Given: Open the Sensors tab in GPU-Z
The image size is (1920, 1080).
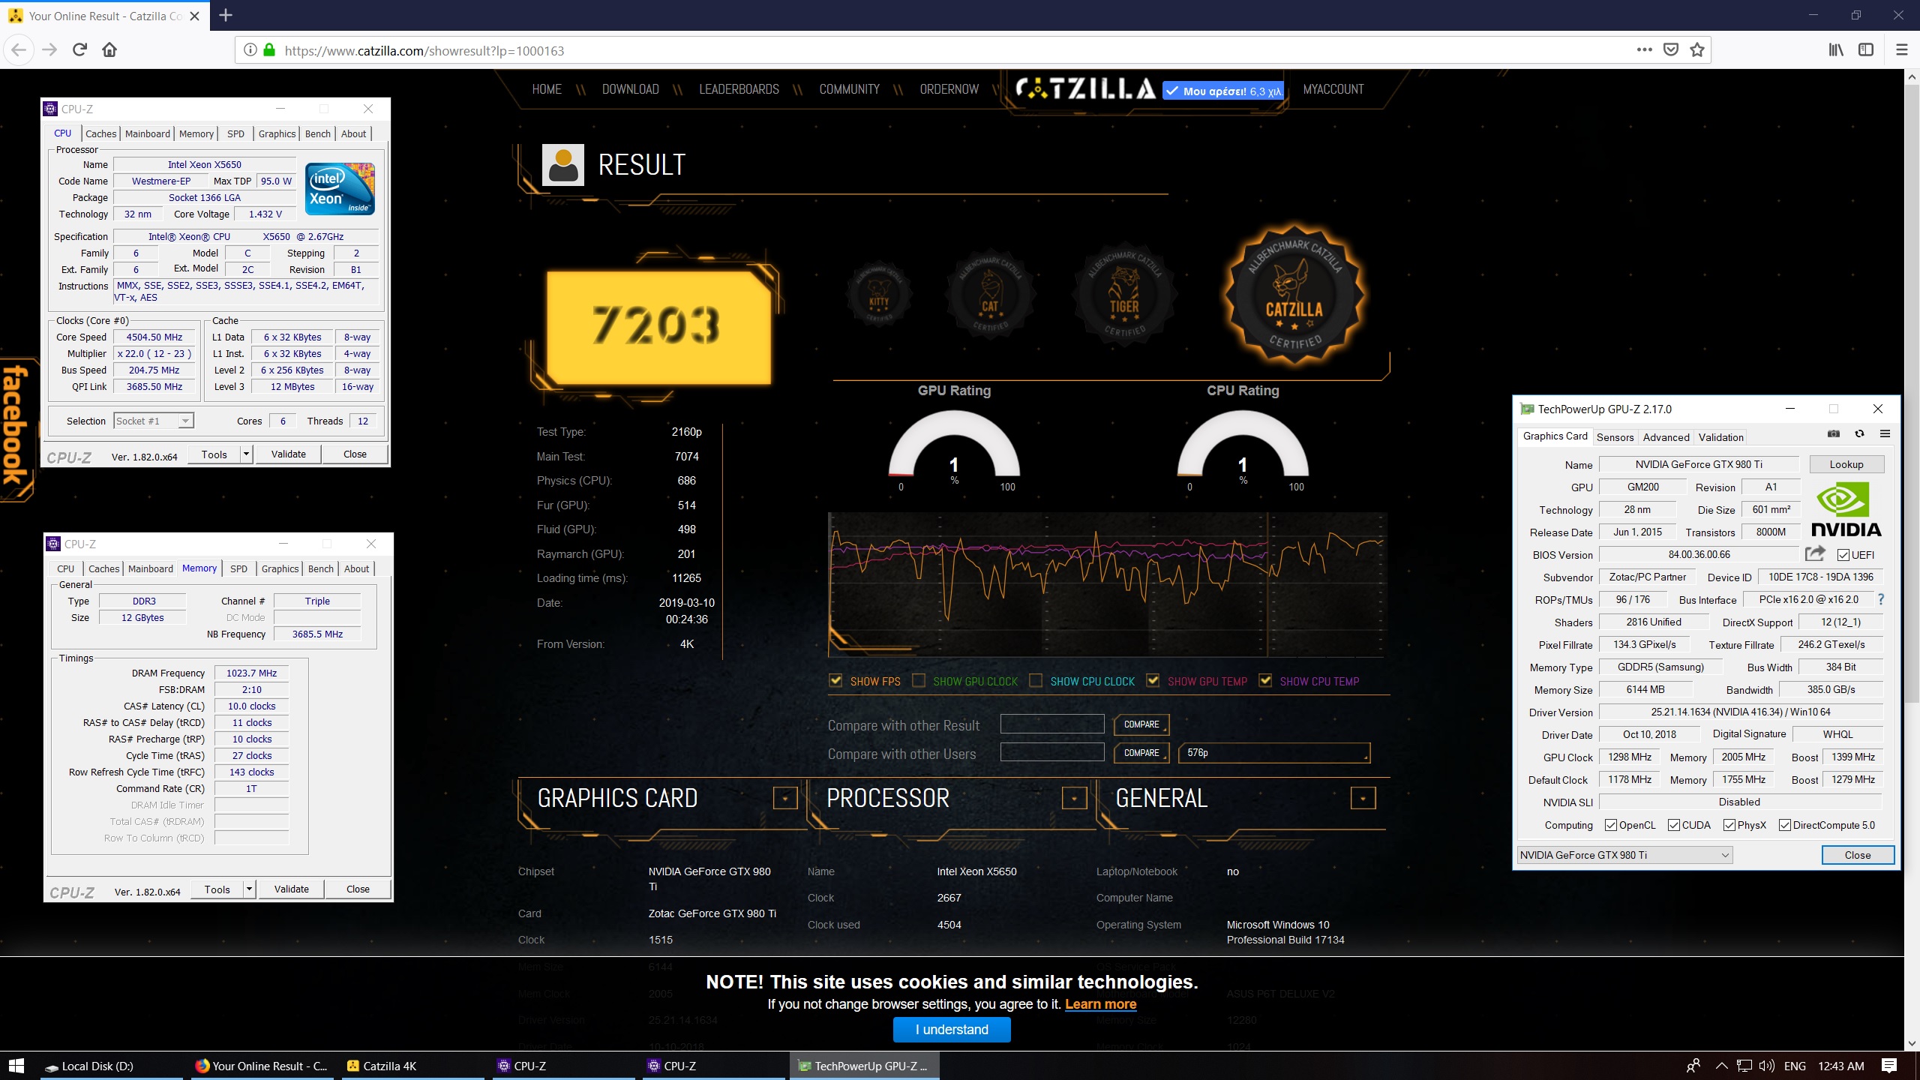Looking at the screenshot, I should [1615, 437].
